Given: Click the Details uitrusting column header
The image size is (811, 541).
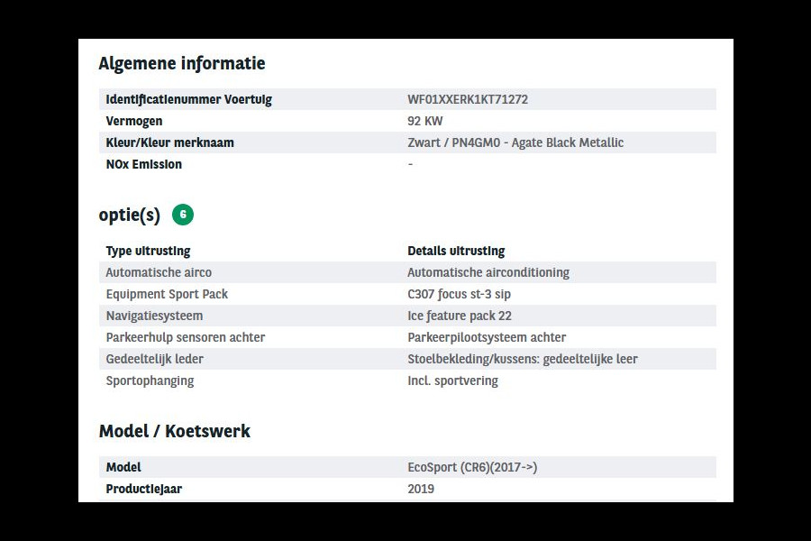Looking at the screenshot, I should pos(456,251).
